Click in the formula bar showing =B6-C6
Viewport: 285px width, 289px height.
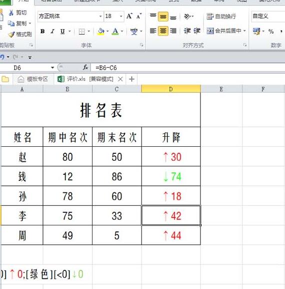click(187, 68)
